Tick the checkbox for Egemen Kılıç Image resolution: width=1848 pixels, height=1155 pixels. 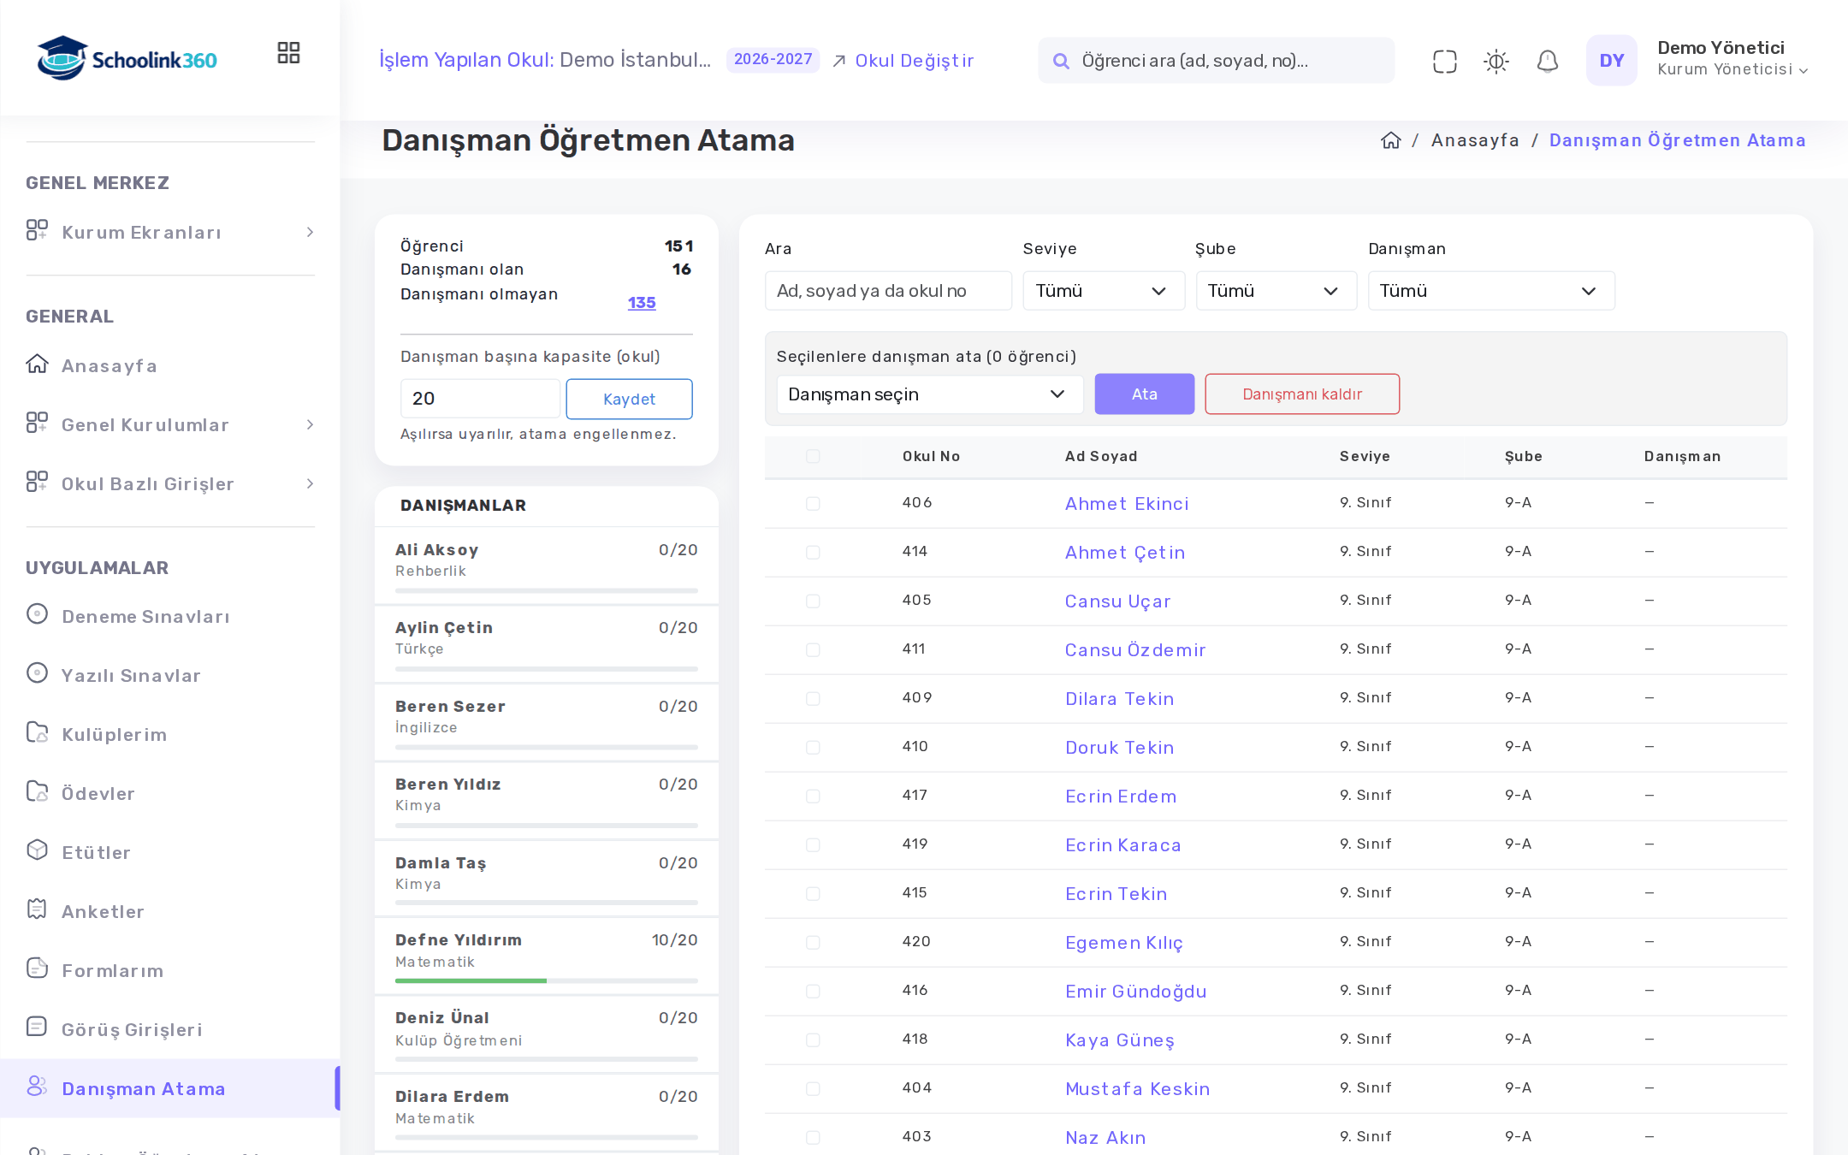pyautogui.click(x=813, y=943)
